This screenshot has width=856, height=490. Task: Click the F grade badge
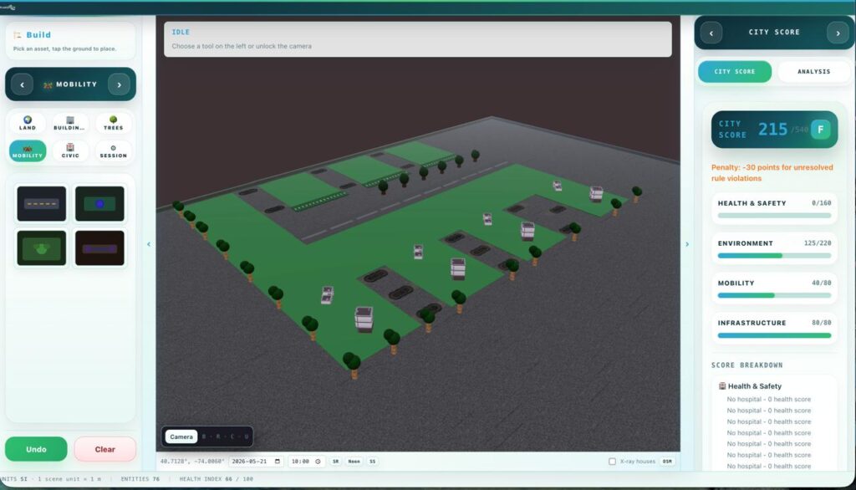point(820,130)
